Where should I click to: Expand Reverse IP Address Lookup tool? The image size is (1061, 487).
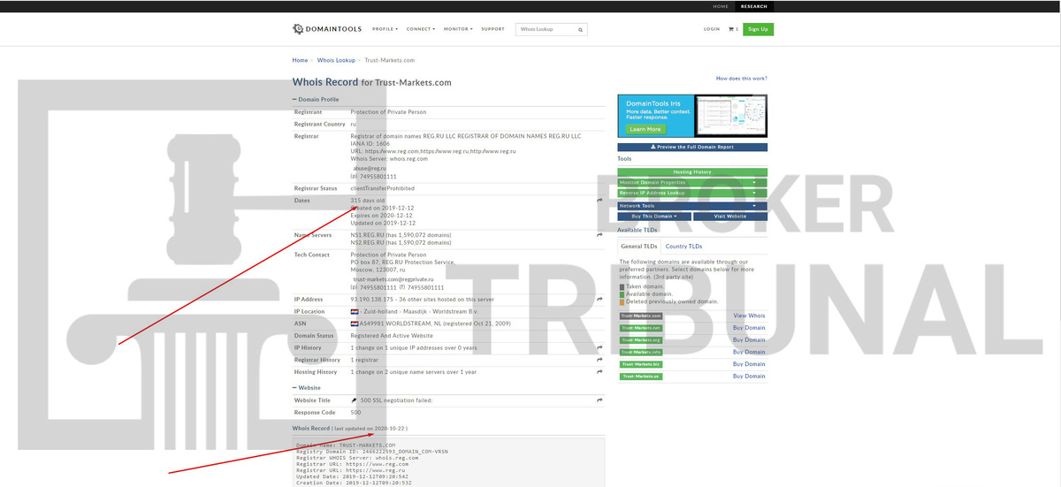[x=692, y=193]
